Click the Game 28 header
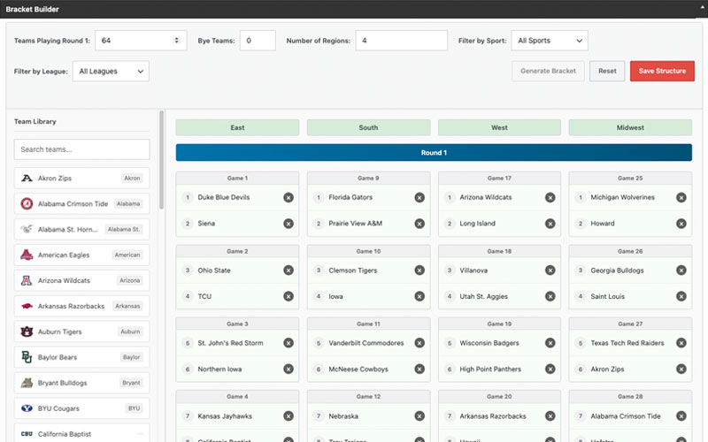Viewport: 708px width, 442px height. pos(630,396)
